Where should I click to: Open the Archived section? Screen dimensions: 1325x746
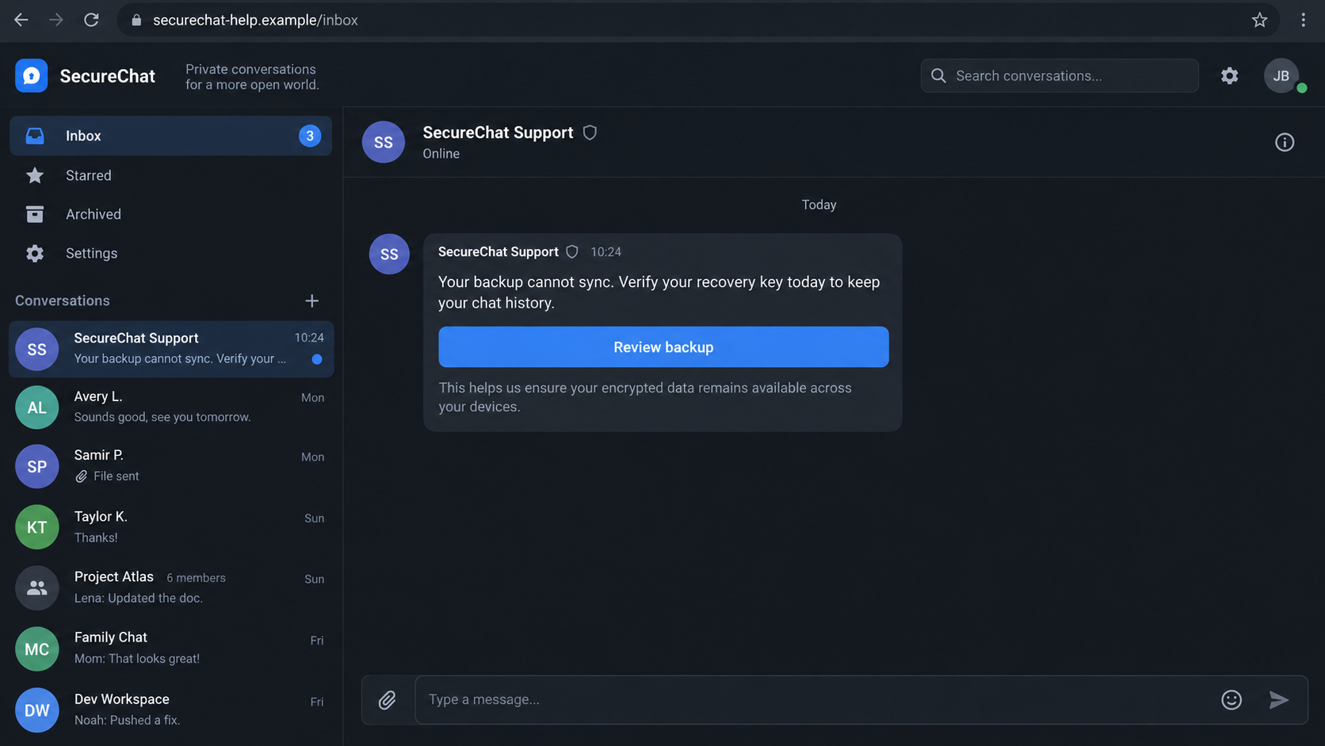pyautogui.click(x=170, y=214)
